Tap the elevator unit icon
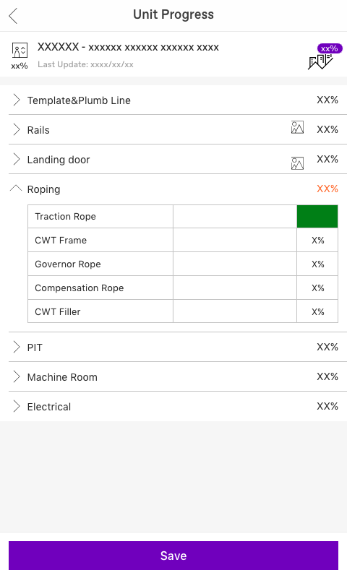The image size is (347, 578). 20,50
